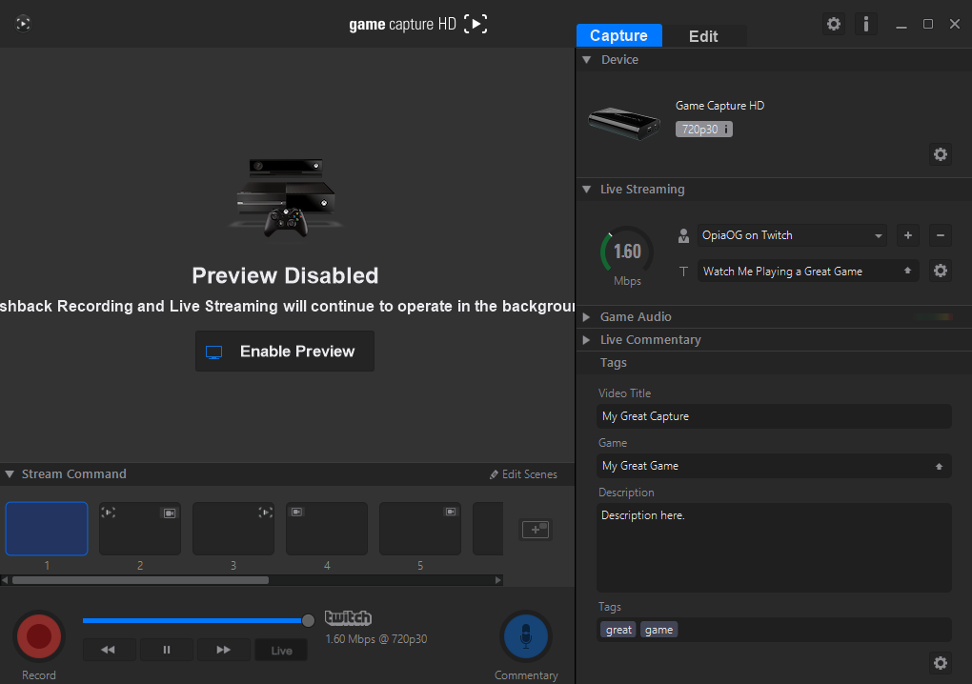Click the Game Audio level meter
972x684 pixels.
(934, 316)
